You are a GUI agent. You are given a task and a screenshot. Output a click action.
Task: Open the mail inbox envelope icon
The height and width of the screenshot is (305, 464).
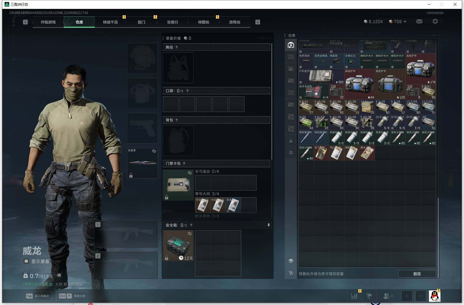(419, 22)
